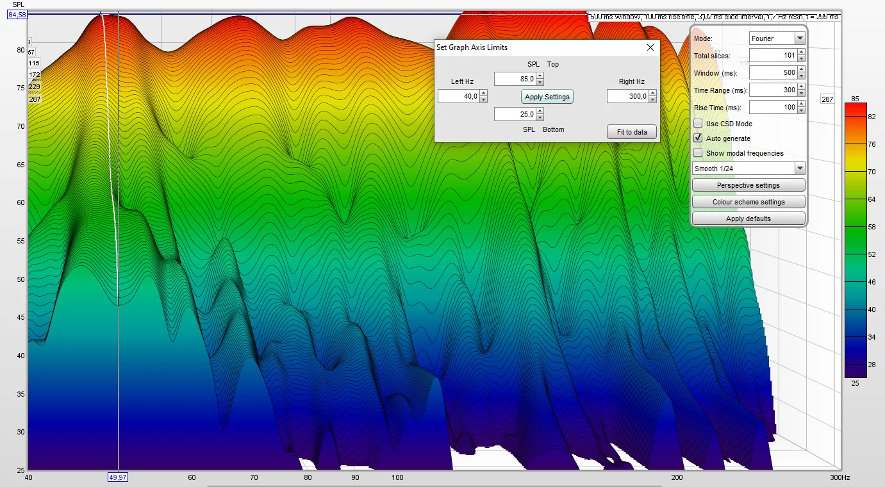Click the Fit to data button
Viewport: 885px width, 487px height.
click(632, 132)
